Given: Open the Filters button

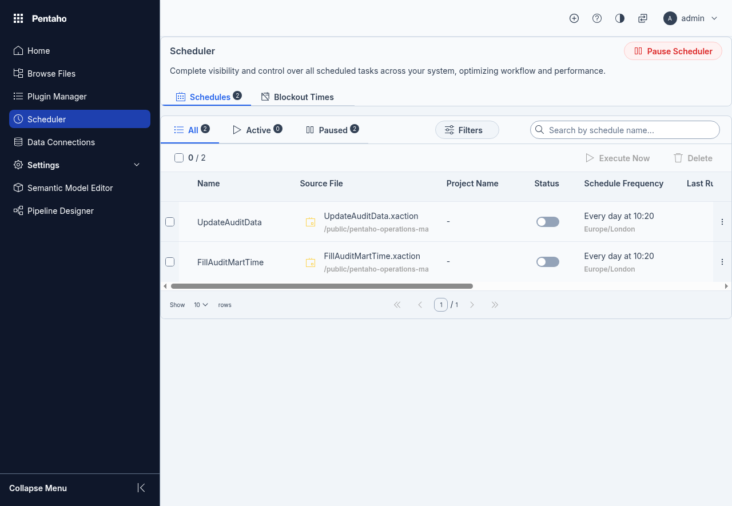Looking at the screenshot, I should [x=467, y=130].
